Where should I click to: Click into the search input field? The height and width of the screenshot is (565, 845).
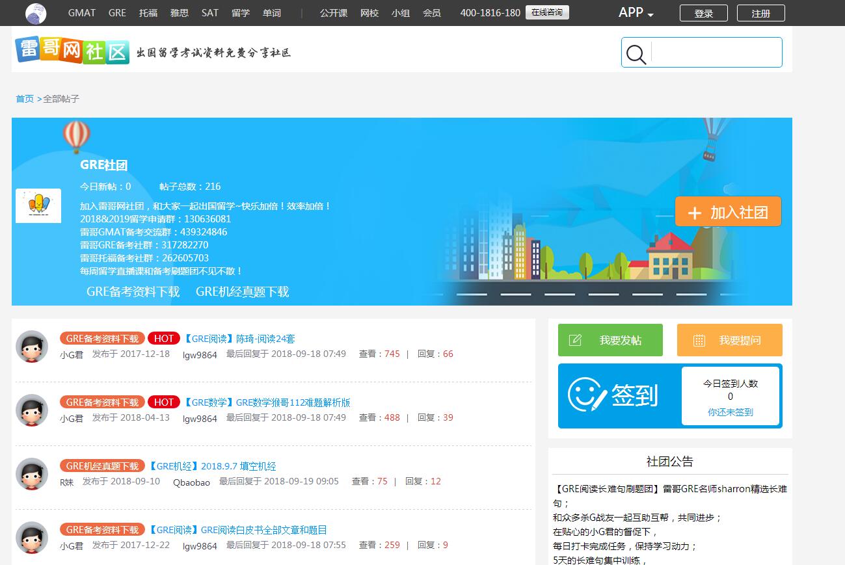pos(716,53)
